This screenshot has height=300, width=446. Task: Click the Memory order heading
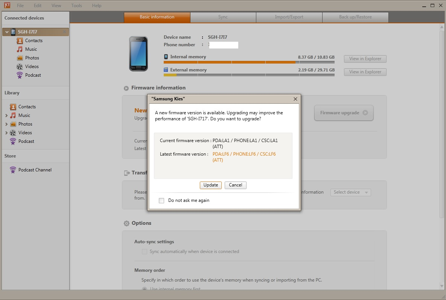pos(150,270)
